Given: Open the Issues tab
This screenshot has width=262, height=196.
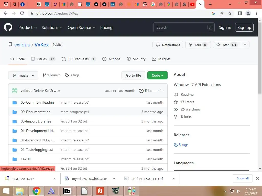Looking at the screenshot, I should click(43, 59).
